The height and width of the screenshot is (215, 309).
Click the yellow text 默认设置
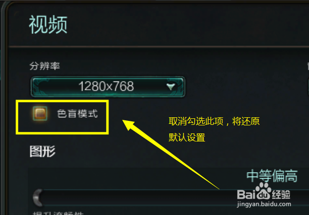[187, 137]
